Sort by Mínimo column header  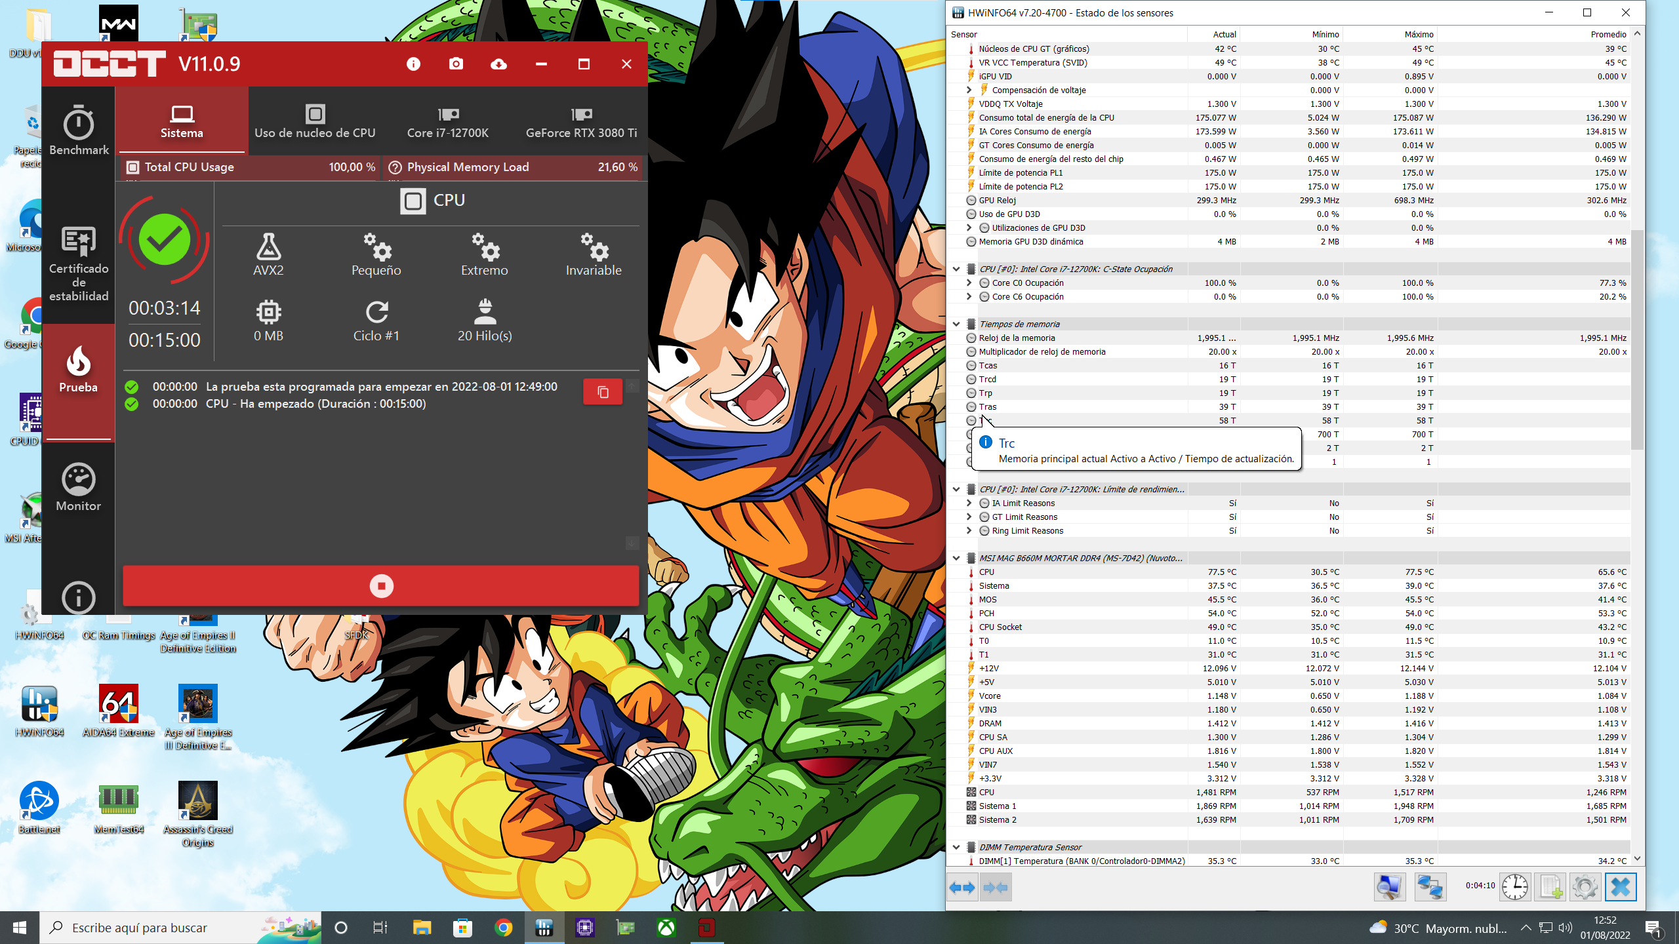coord(1291,34)
